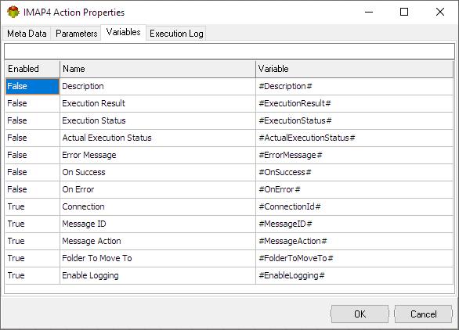Select Enabled cell of On Success row
This screenshot has height=330, width=459.
coord(32,173)
